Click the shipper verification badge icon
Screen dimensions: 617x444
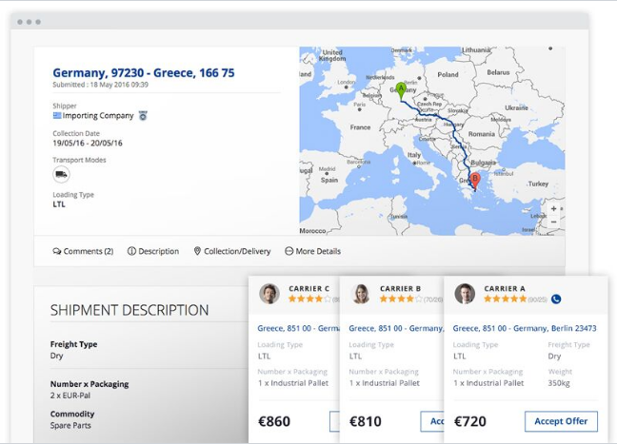click(143, 116)
